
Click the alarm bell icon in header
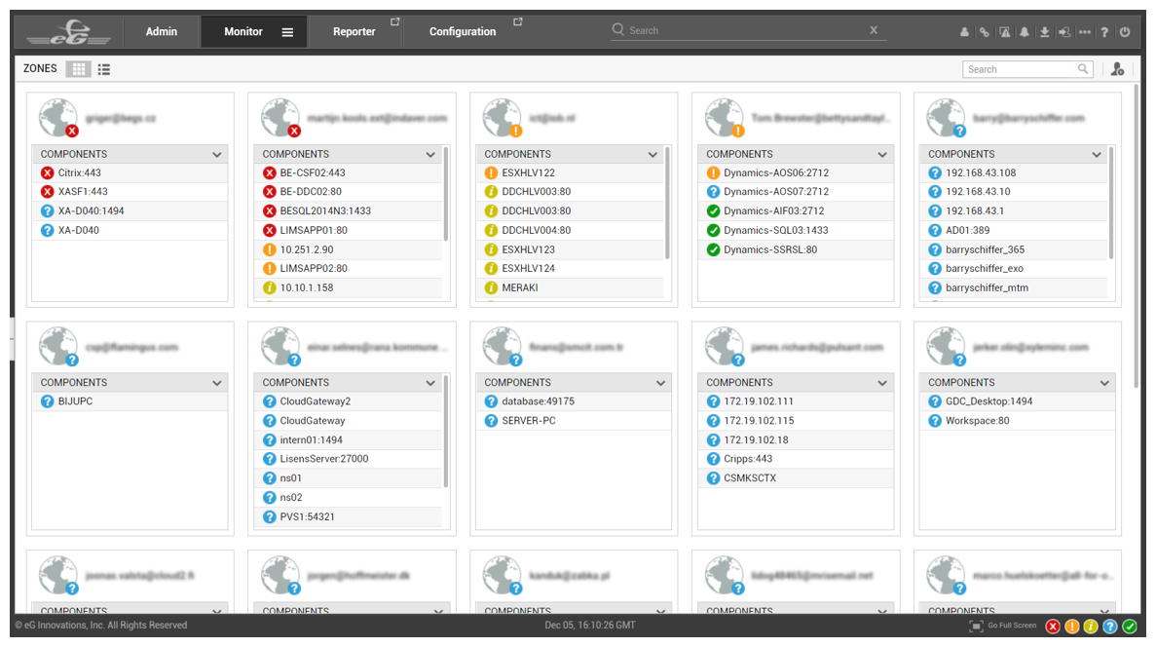tap(1025, 32)
